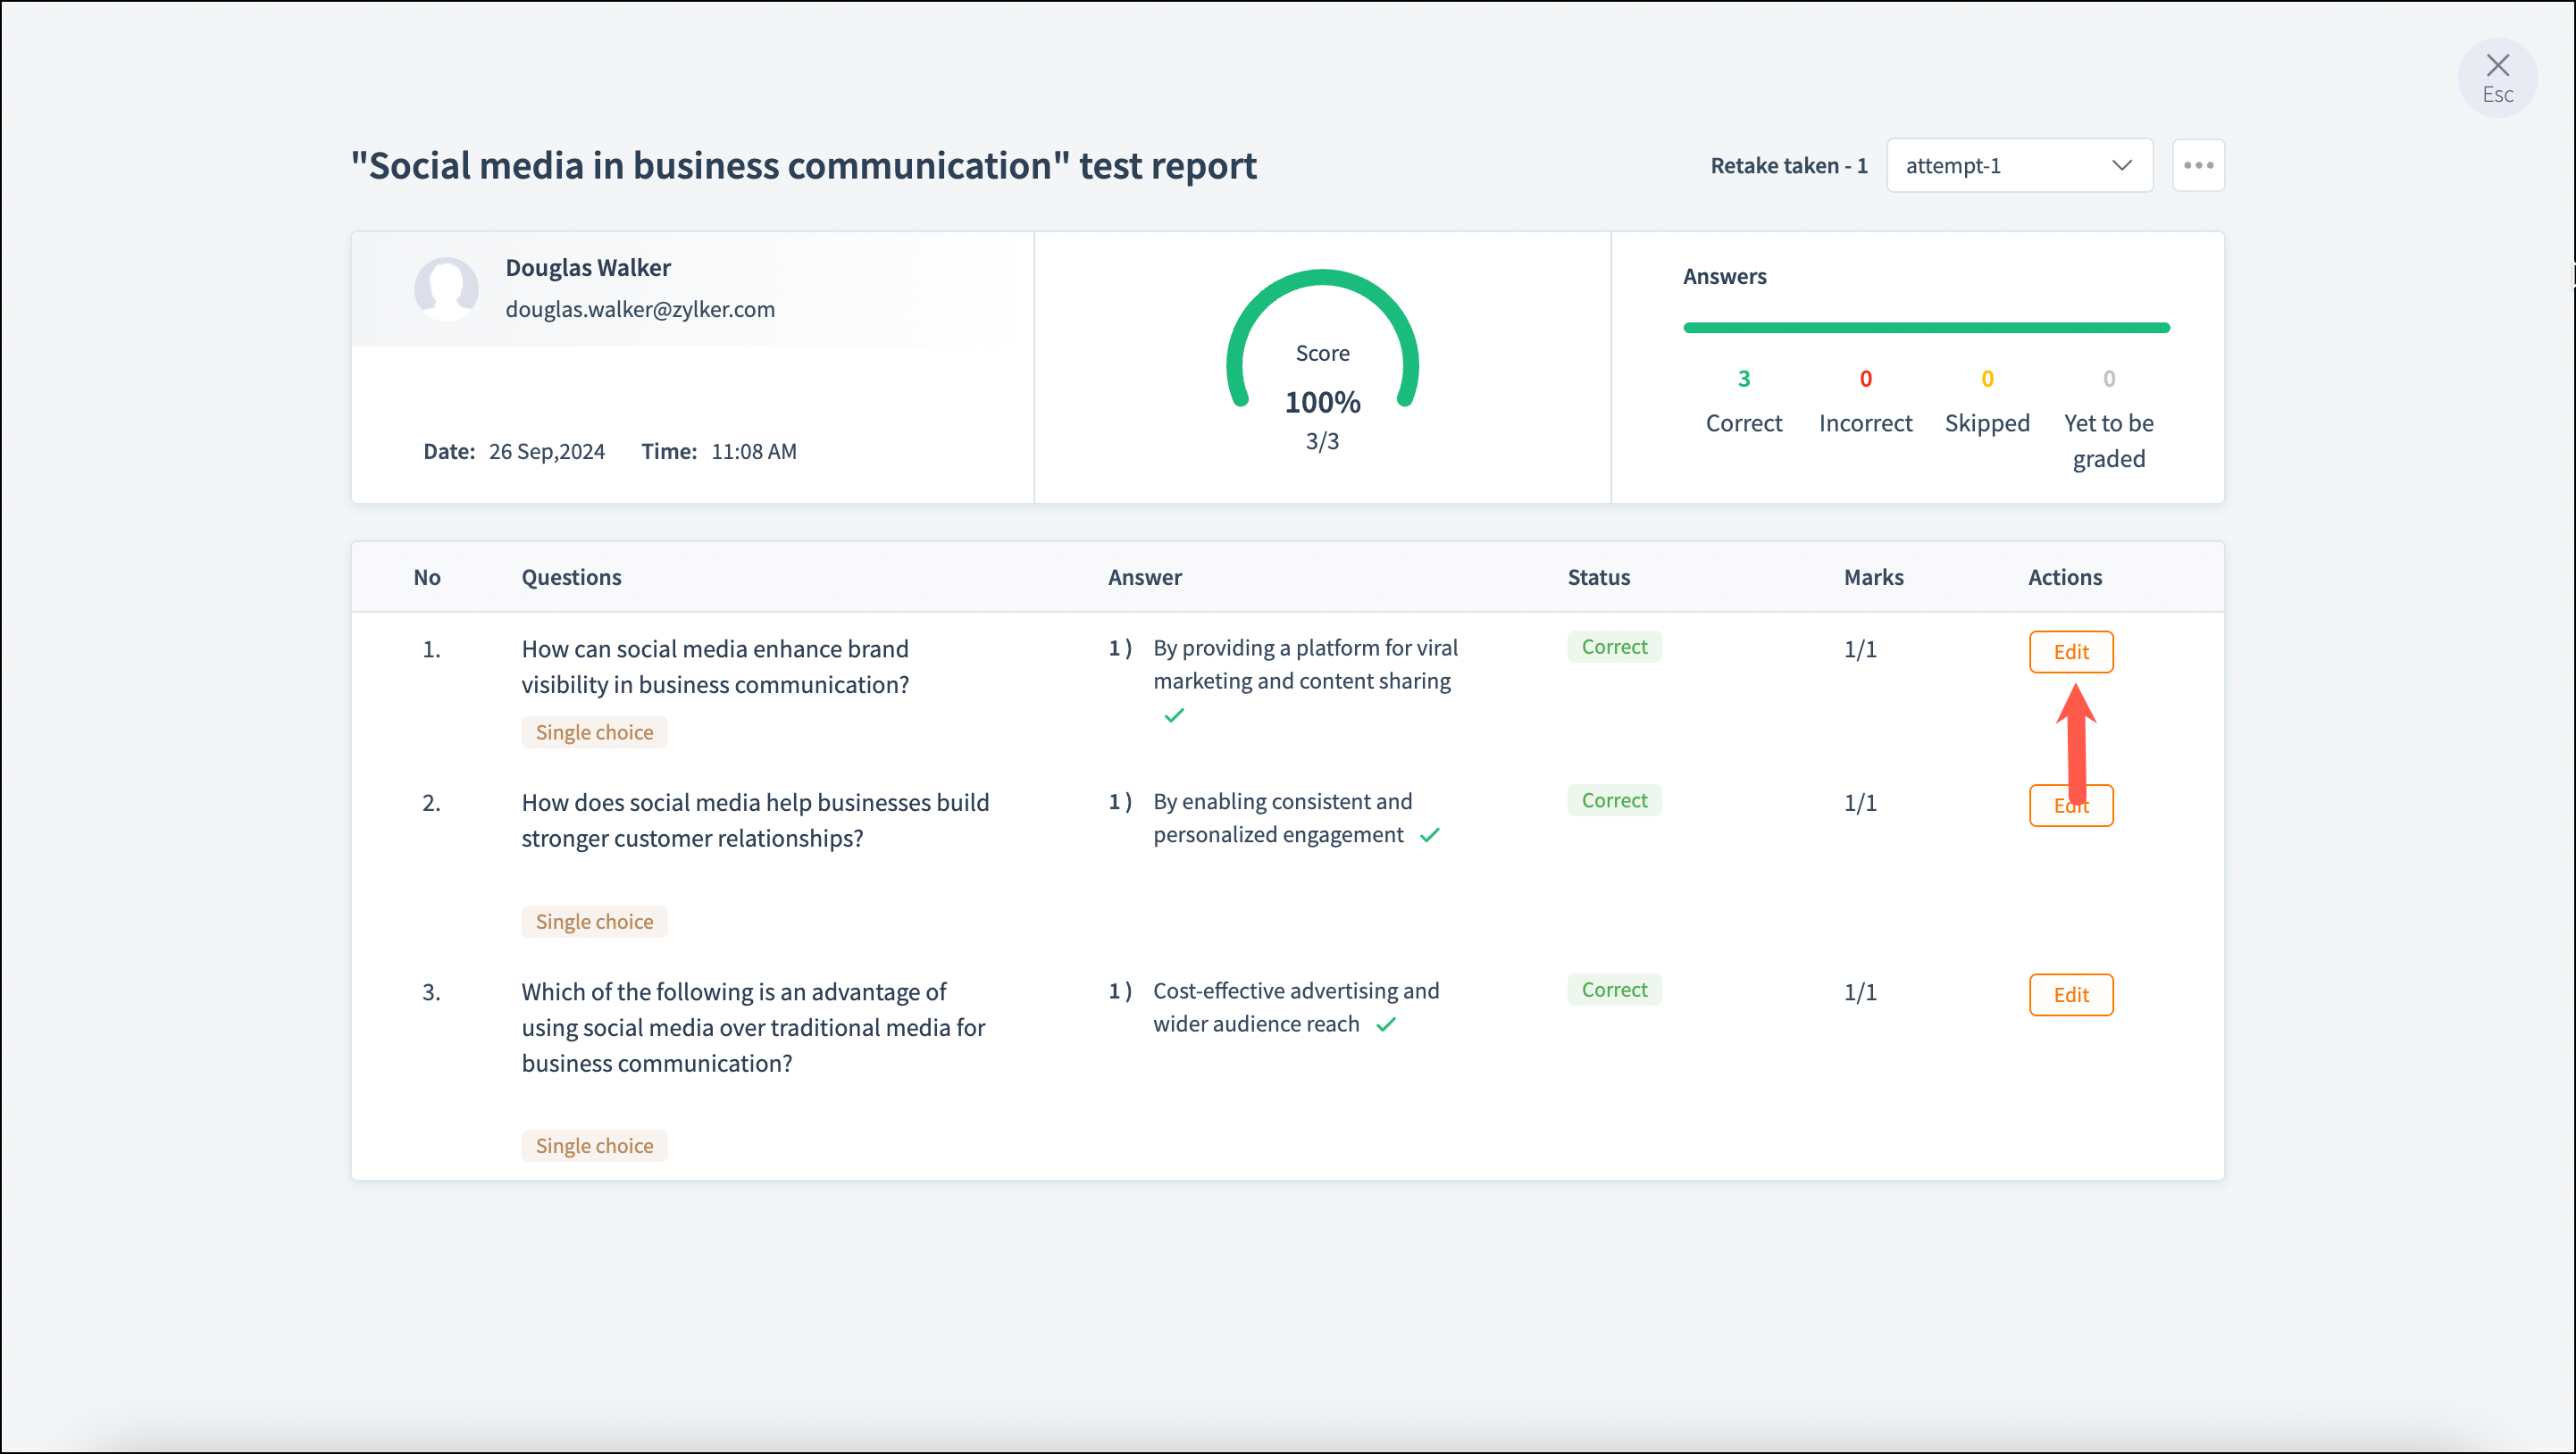Click checkmark beside wider audience reach answer

[x=1386, y=1024]
